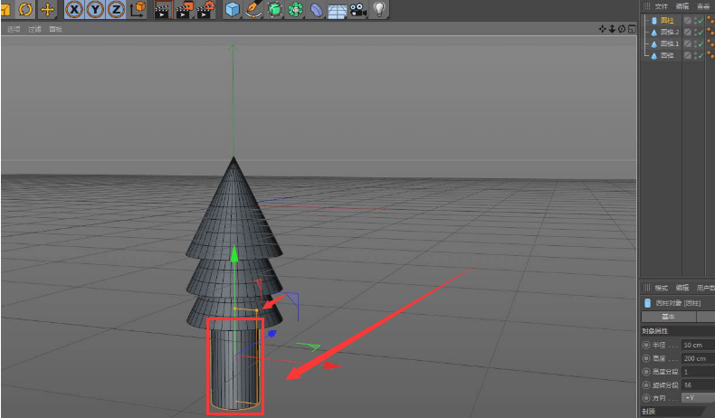Open the viewport 过滤 menu
Screen dimensions: 715x418
coord(34,29)
